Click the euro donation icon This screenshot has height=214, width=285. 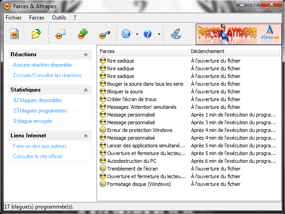(176, 34)
